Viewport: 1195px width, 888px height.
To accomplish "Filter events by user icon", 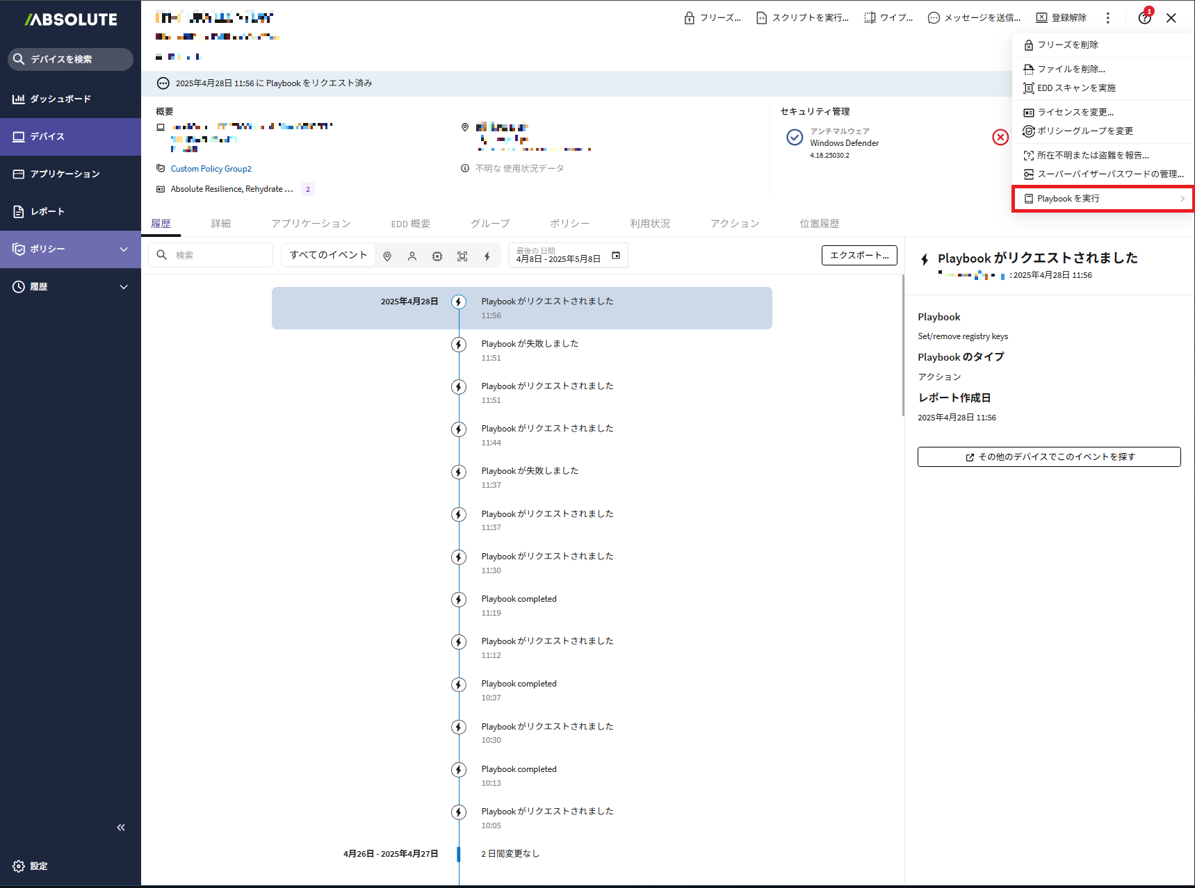I will [x=412, y=256].
